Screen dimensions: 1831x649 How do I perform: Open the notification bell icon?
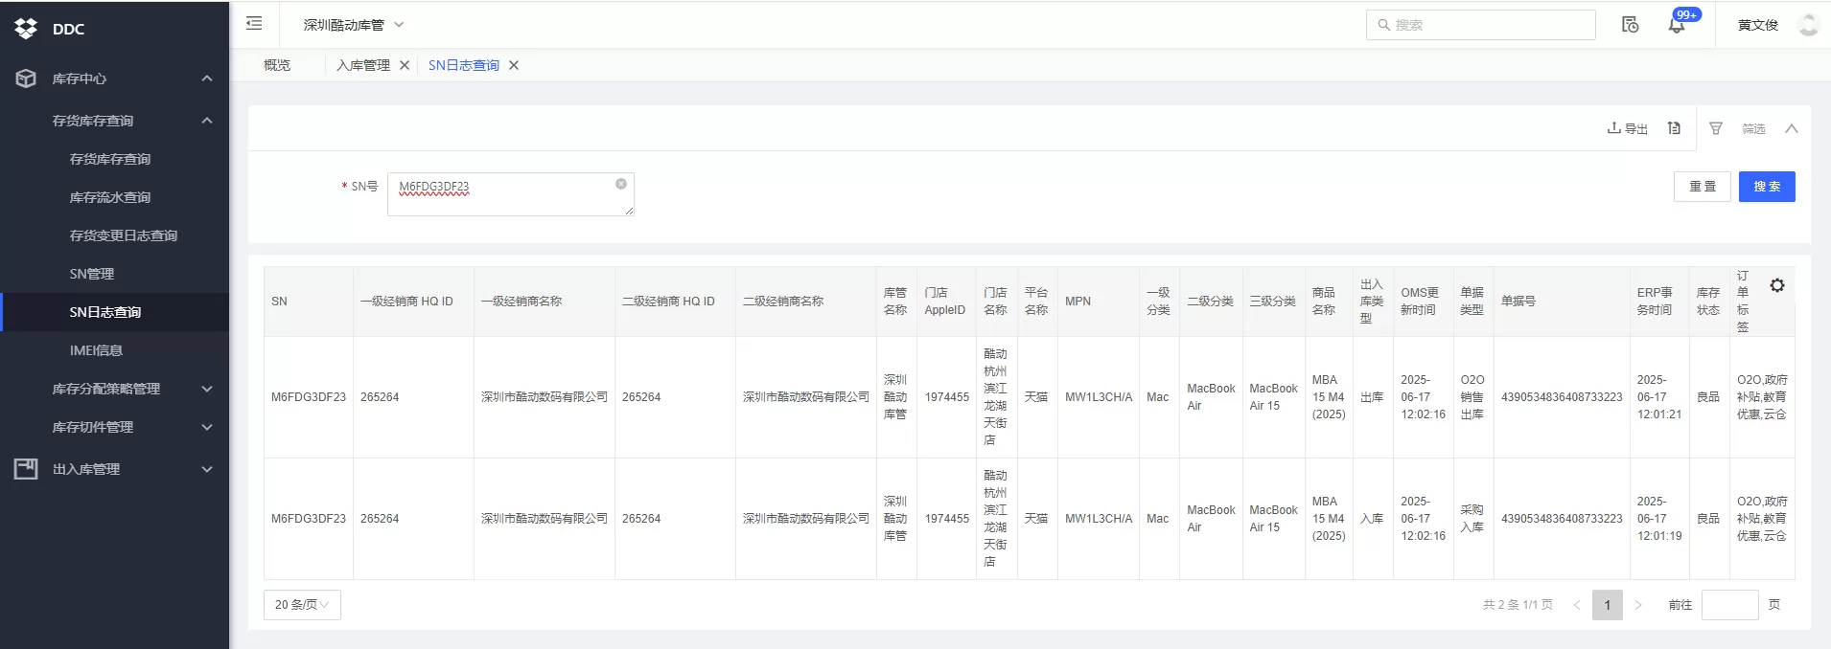[1676, 26]
